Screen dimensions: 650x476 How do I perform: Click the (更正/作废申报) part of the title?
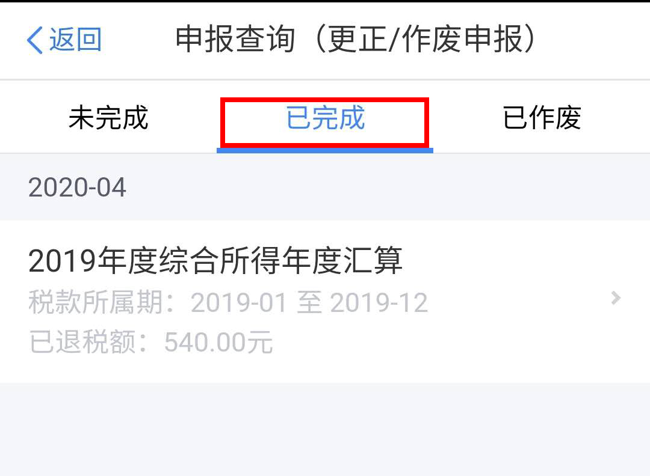coord(426,39)
